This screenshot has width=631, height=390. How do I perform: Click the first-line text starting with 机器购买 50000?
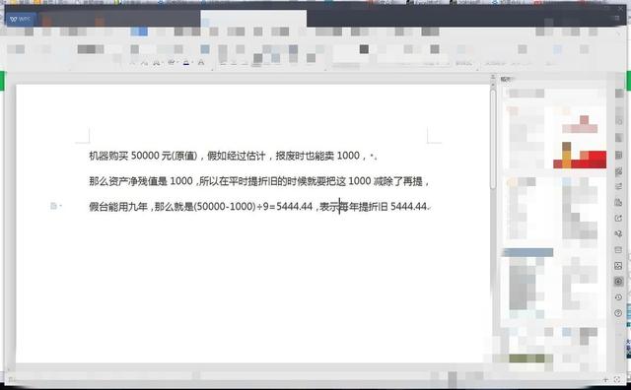click(x=233, y=156)
